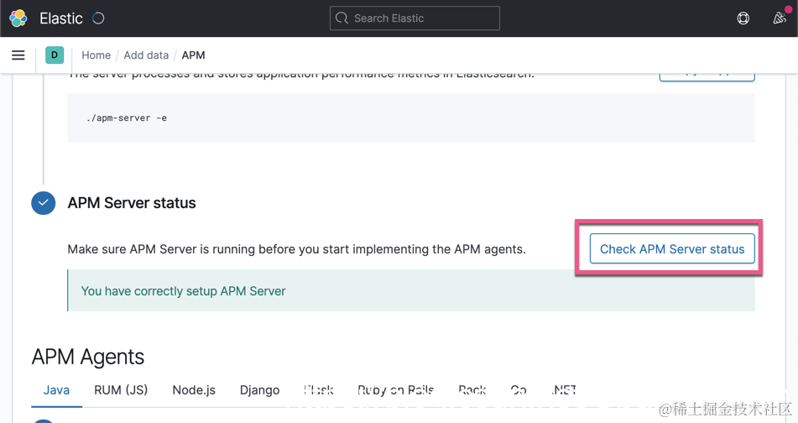Click Check APM Server status button

(x=672, y=249)
